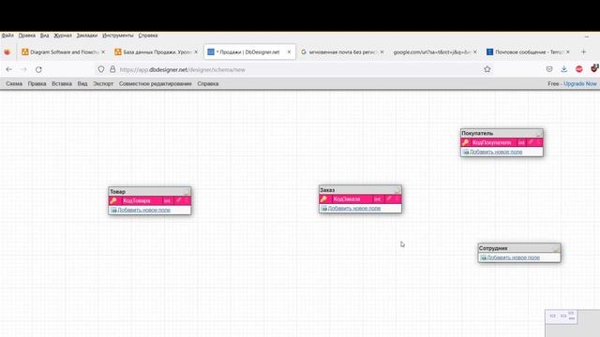Click the КодПокупателя field name
This screenshot has height=337, width=600.
click(491, 142)
